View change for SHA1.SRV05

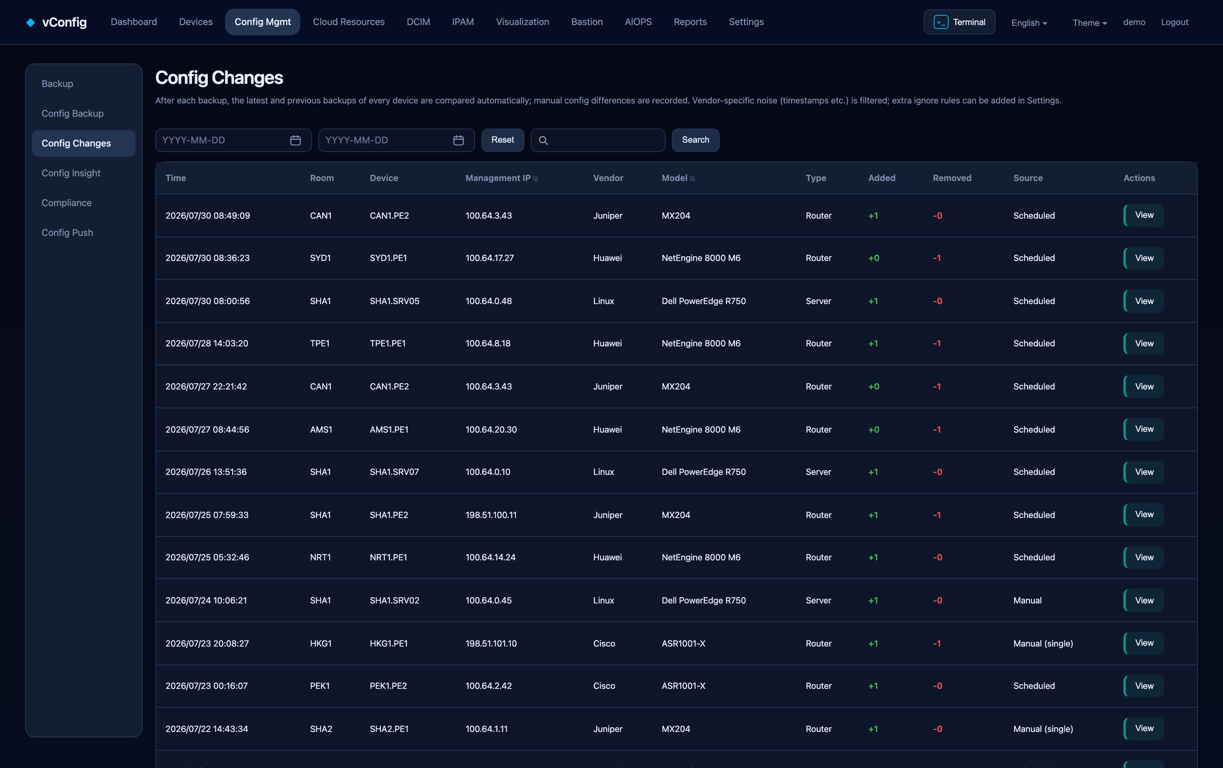tap(1143, 301)
